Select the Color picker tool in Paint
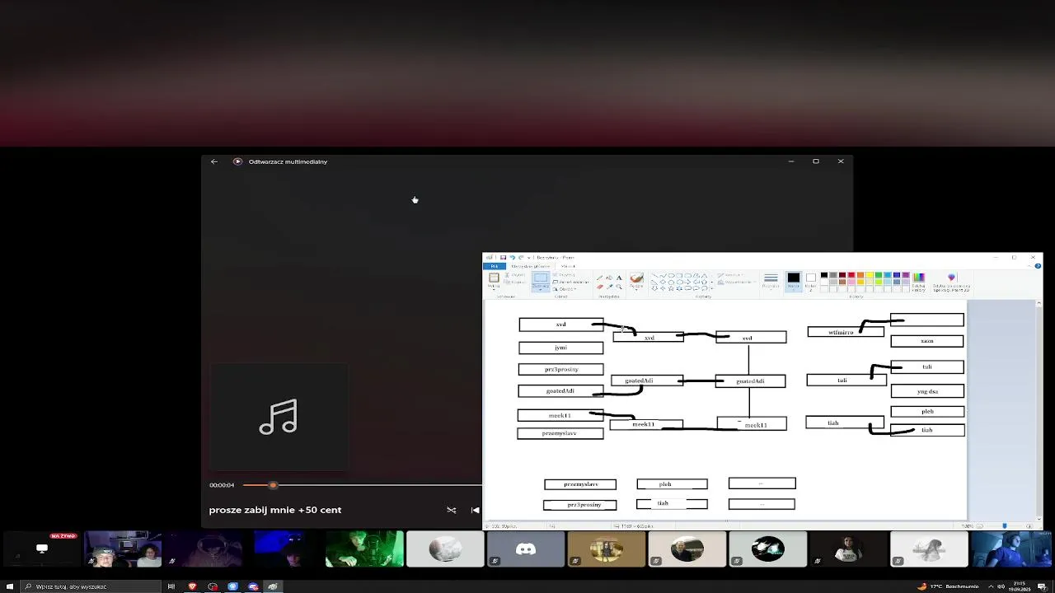 pyautogui.click(x=609, y=287)
